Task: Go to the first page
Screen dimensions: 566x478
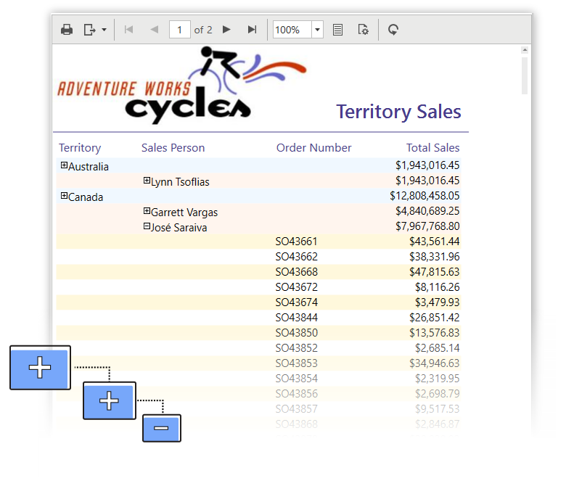Action: pos(129,30)
